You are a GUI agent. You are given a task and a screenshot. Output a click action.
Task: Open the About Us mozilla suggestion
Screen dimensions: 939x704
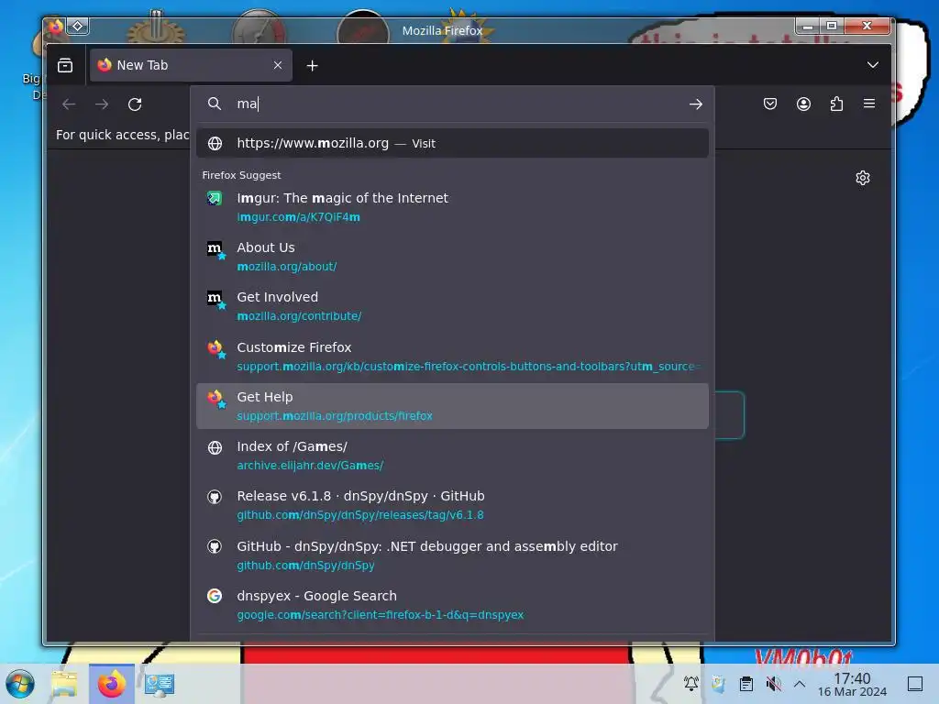point(452,257)
